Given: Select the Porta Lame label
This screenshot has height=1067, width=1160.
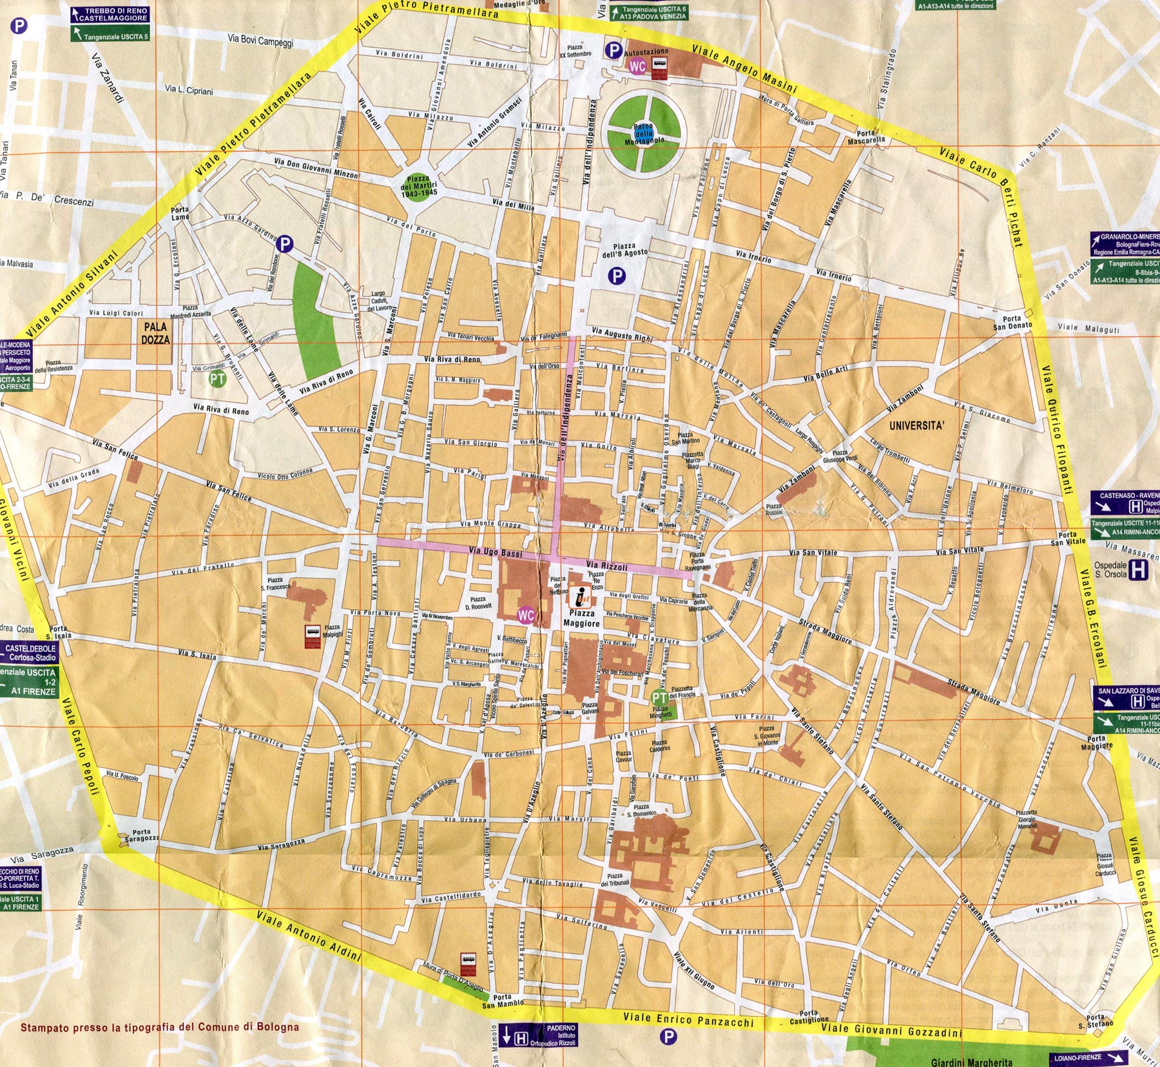Looking at the screenshot, I should 180,213.
